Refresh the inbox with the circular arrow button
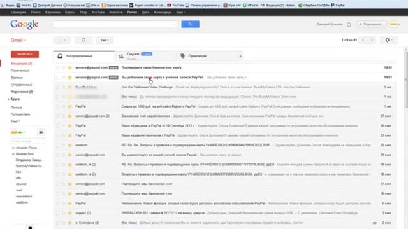The image size is (408, 229). (x=84, y=40)
